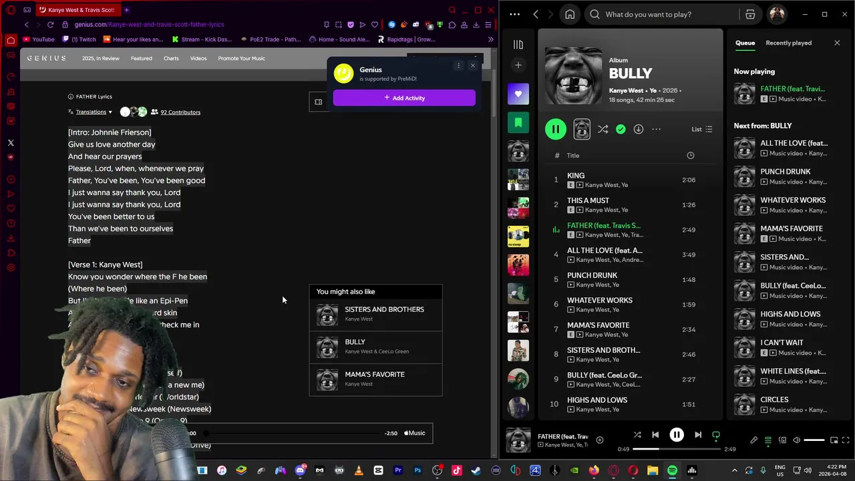
Task: Toggle the queue icon in Spotify player bar
Action: [x=768, y=440]
